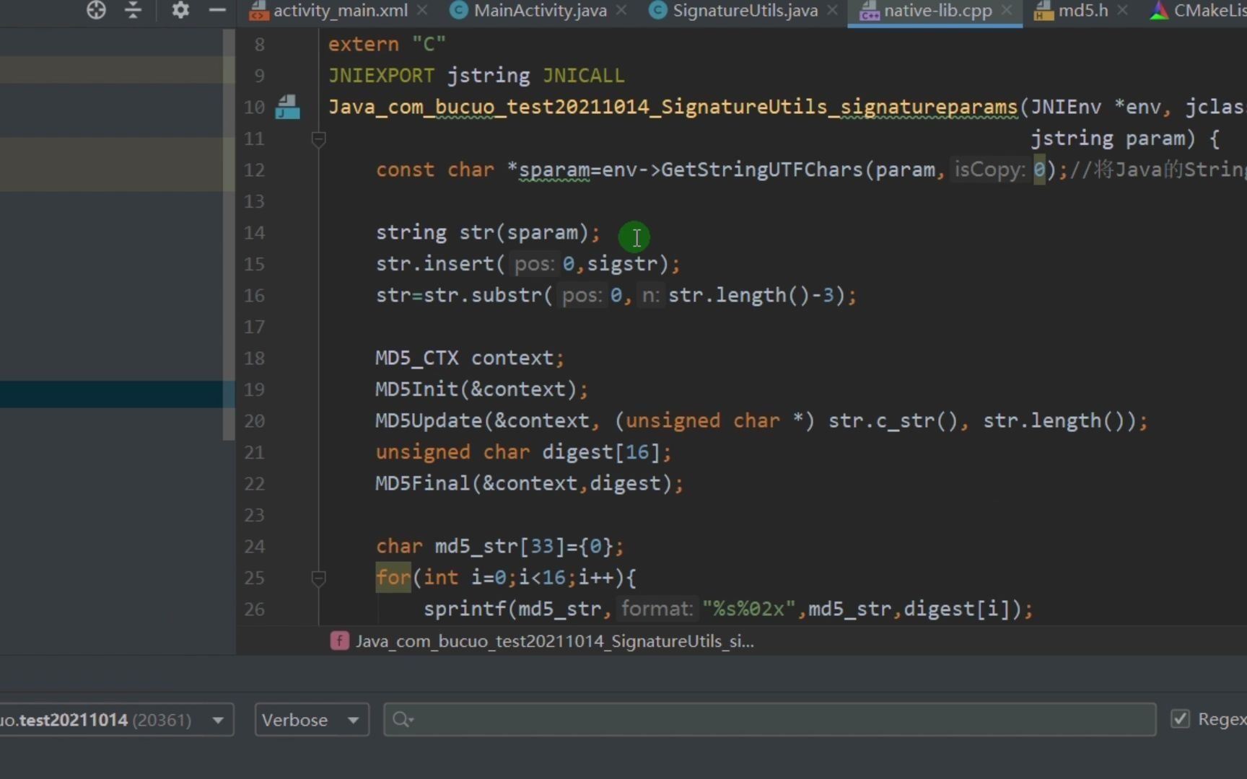This screenshot has width=1247, height=779.
Task: Collapse the function body fold marker at line 11
Action: [318, 139]
